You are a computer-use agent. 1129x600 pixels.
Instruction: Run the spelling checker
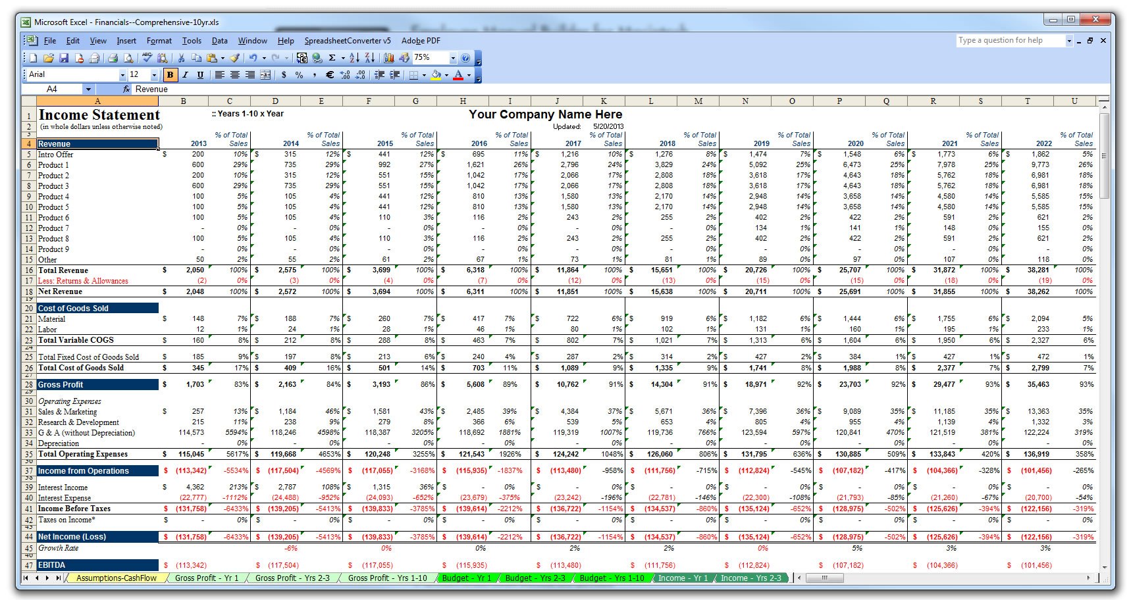(x=146, y=58)
